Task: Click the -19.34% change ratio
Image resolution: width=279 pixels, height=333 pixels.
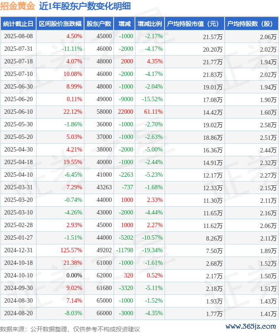Action: point(152,250)
